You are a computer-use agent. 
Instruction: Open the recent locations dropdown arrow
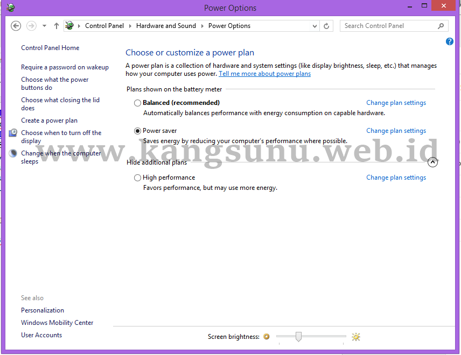click(x=44, y=26)
